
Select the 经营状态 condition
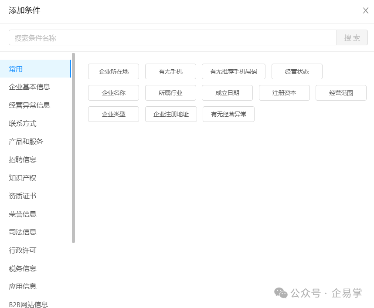[297, 71]
